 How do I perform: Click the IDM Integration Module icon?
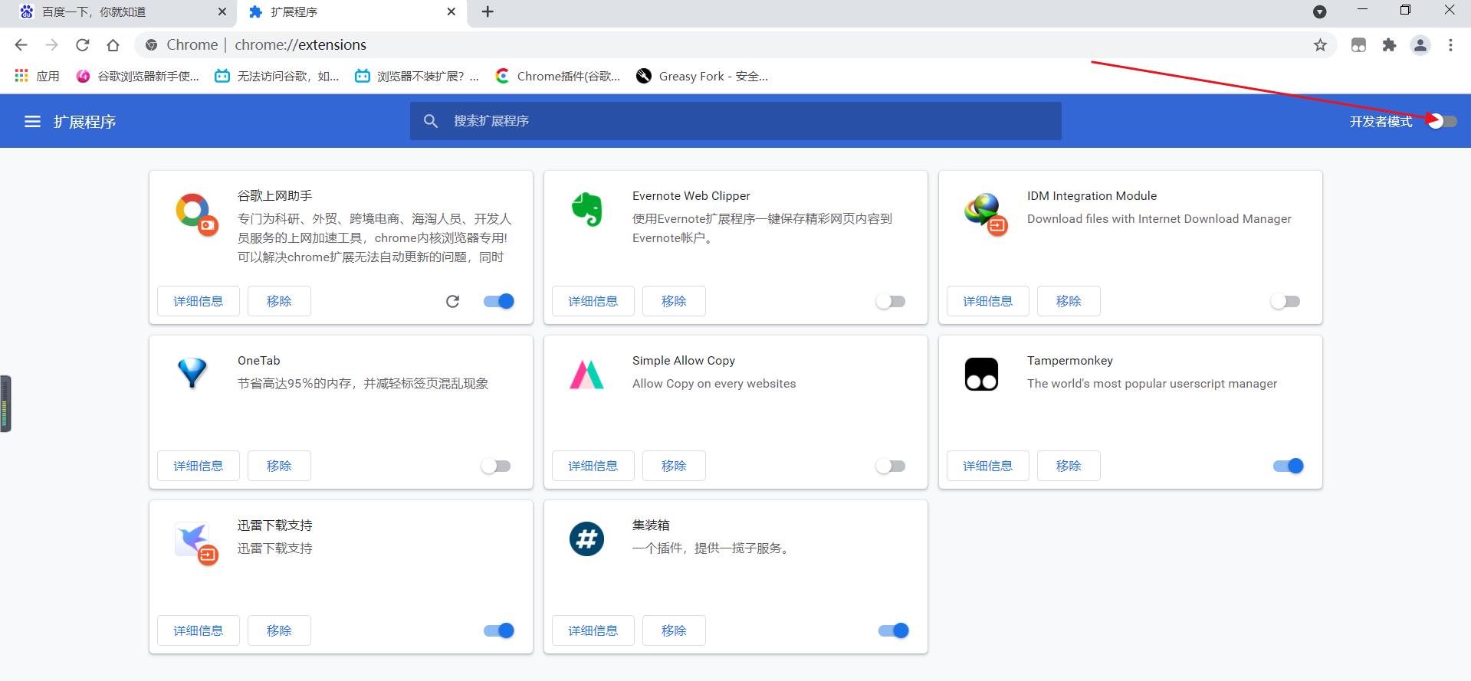pyautogui.click(x=986, y=214)
